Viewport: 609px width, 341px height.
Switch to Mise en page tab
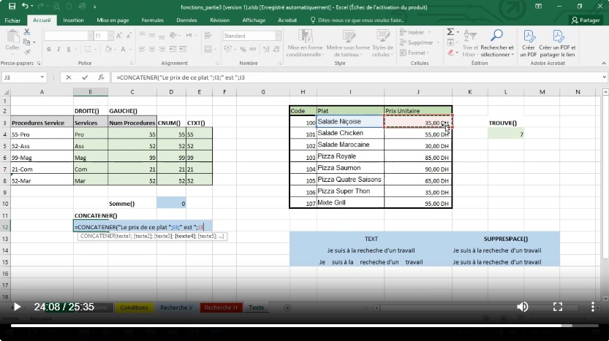[113, 20]
